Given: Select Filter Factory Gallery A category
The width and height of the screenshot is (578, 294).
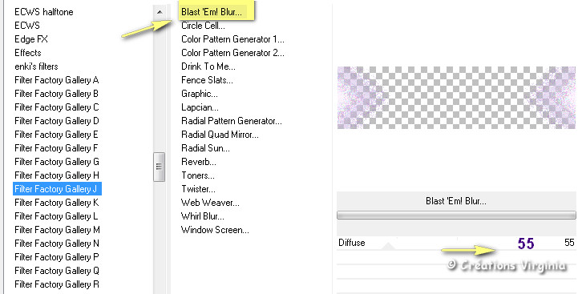Looking at the screenshot, I should click(56, 80).
